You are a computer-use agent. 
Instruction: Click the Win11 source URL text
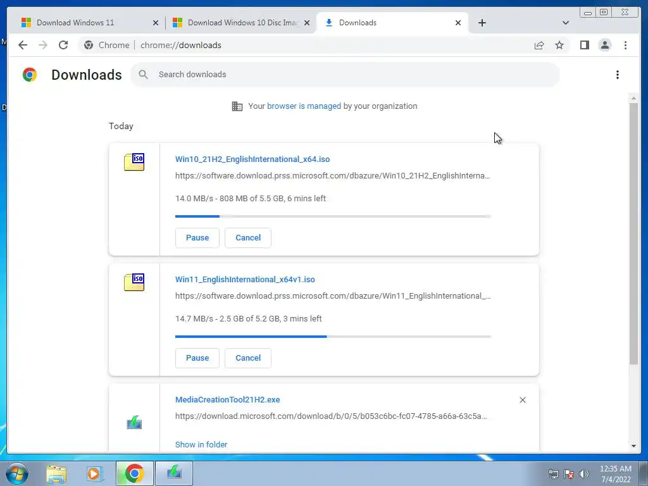coord(333,296)
